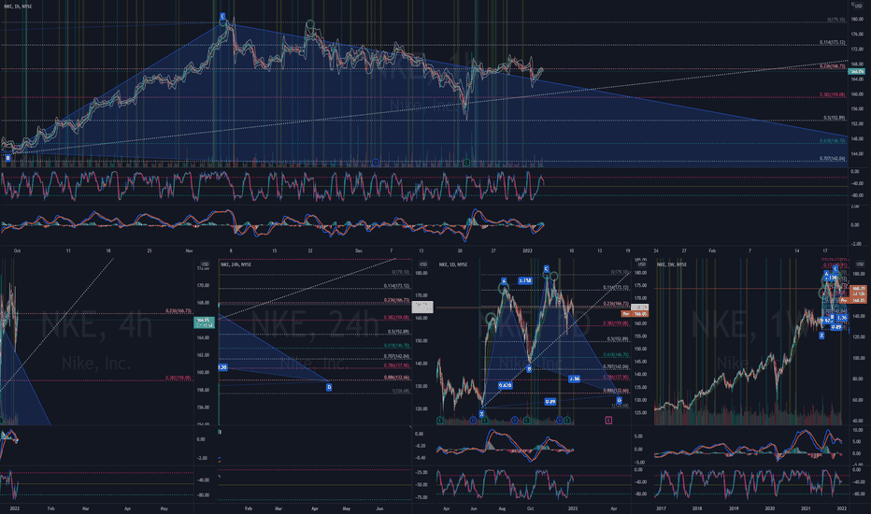Click the 0.114(173.12) fib label on 1h chart
The image size is (871, 514).
(832, 43)
